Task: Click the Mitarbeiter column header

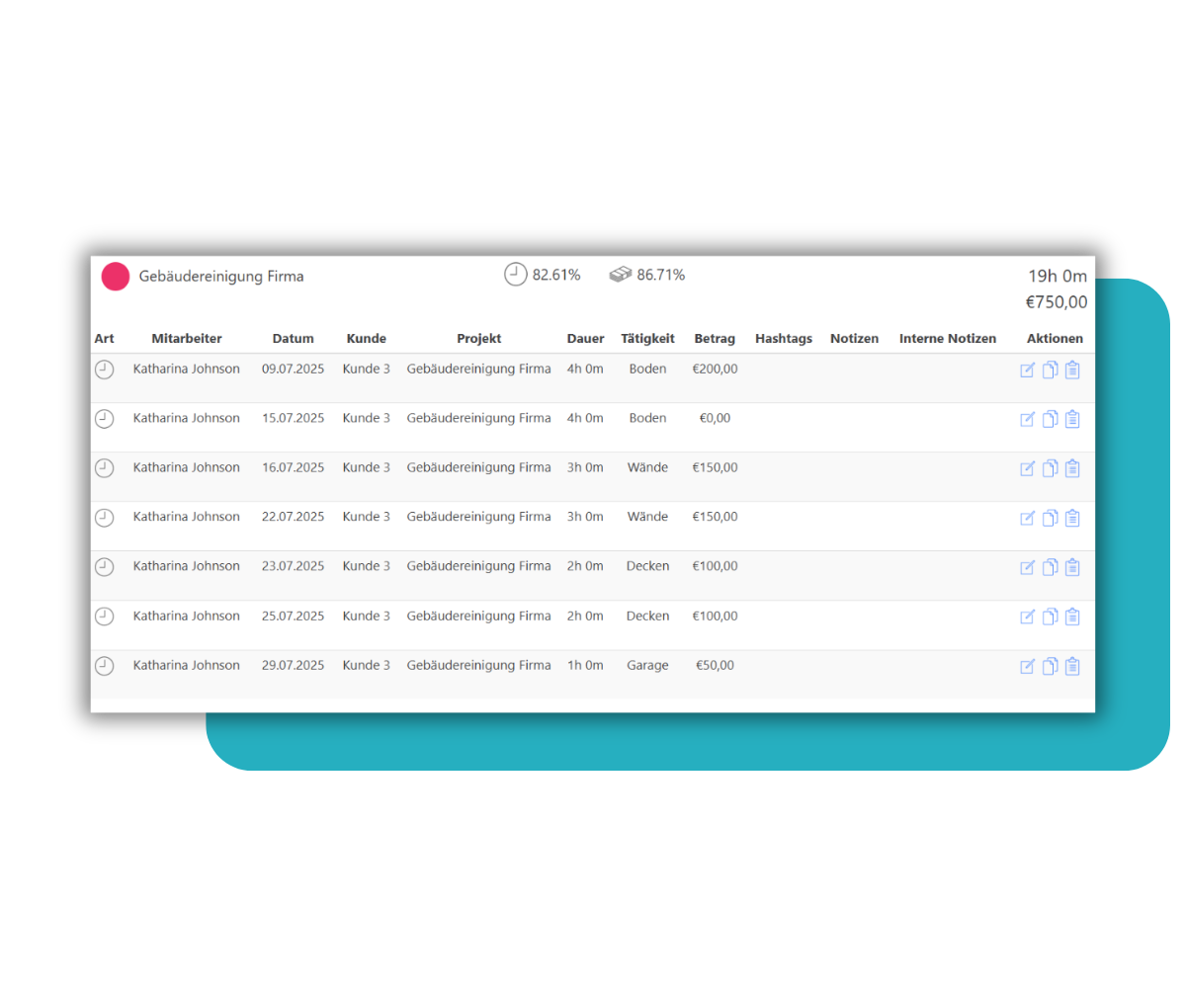Action: [187, 338]
